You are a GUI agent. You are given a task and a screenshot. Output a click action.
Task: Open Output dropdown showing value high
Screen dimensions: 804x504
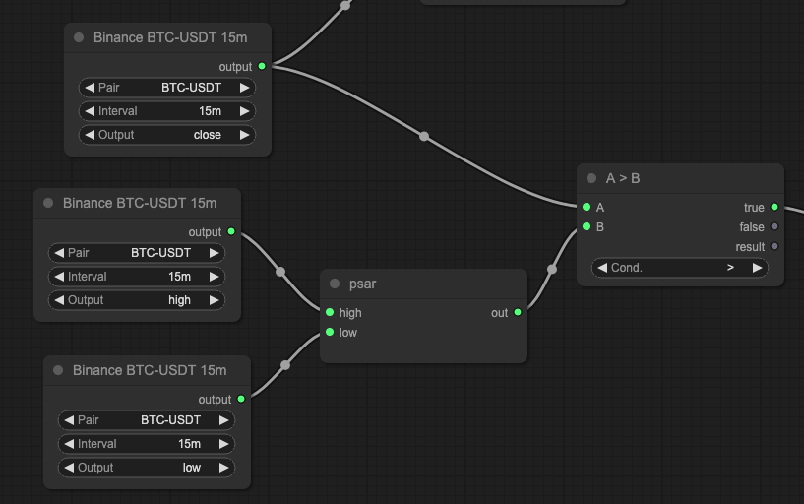[x=137, y=300]
